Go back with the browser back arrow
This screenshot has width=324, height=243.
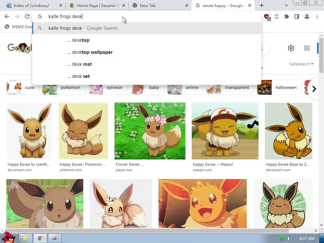coord(7,16)
